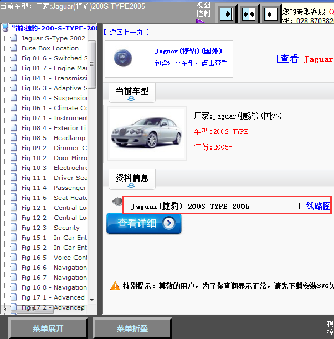Image resolution: width=334 pixels, height=339 pixels.
Task: Open Jaguar(捷豹)(国外) brand link
Action: tap(188, 51)
